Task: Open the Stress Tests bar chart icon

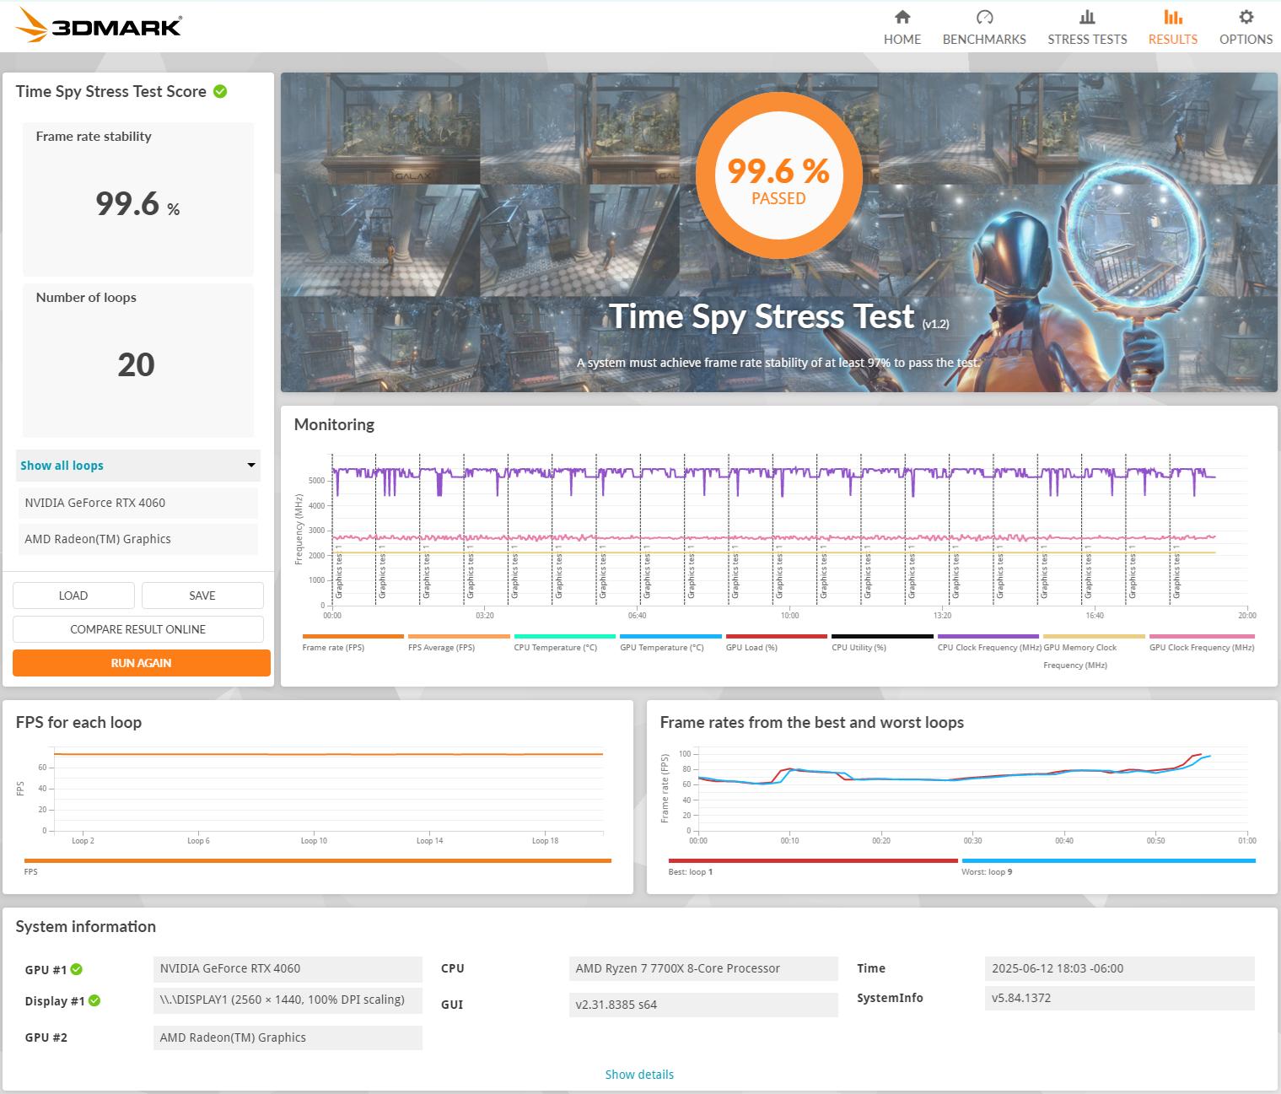Action: [x=1087, y=17]
